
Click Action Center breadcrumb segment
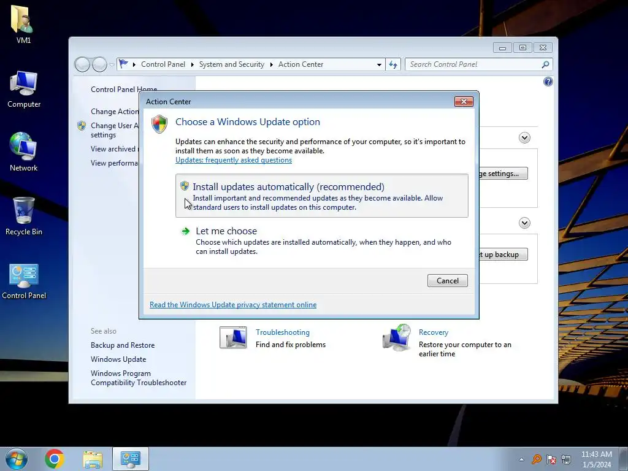[301, 64]
